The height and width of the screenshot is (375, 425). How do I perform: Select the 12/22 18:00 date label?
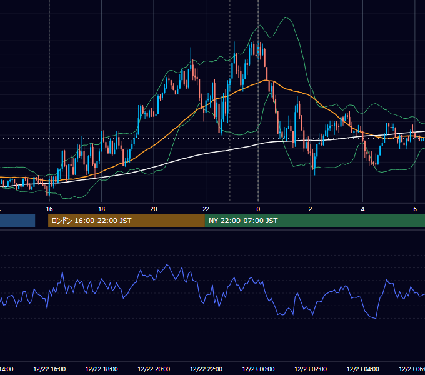coord(102,369)
